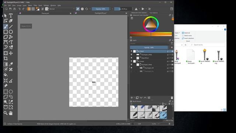This screenshot has height=133, width=236.
Task: Select the Fill bucket tool
Action: pos(6,75)
